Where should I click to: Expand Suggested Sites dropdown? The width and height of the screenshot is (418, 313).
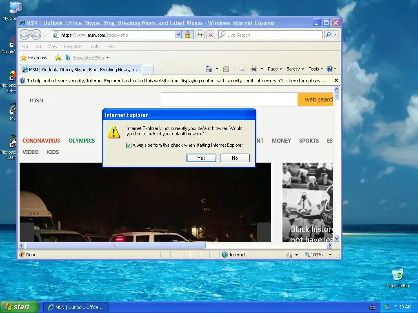pyautogui.click(x=107, y=58)
